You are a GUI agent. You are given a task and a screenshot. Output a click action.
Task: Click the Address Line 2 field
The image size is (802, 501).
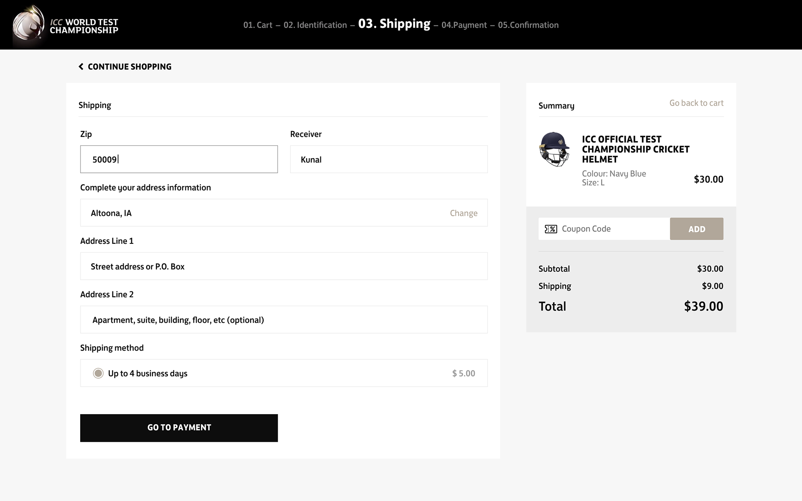pyautogui.click(x=284, y=320)
